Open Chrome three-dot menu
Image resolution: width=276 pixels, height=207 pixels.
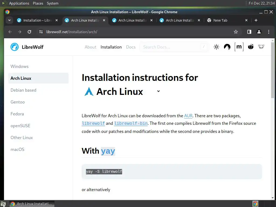point(268,32)
